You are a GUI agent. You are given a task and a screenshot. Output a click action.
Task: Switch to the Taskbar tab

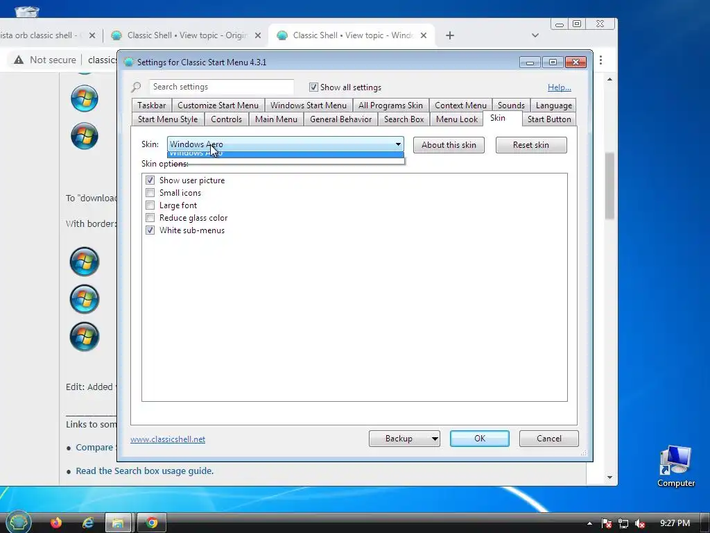point(152,105)
